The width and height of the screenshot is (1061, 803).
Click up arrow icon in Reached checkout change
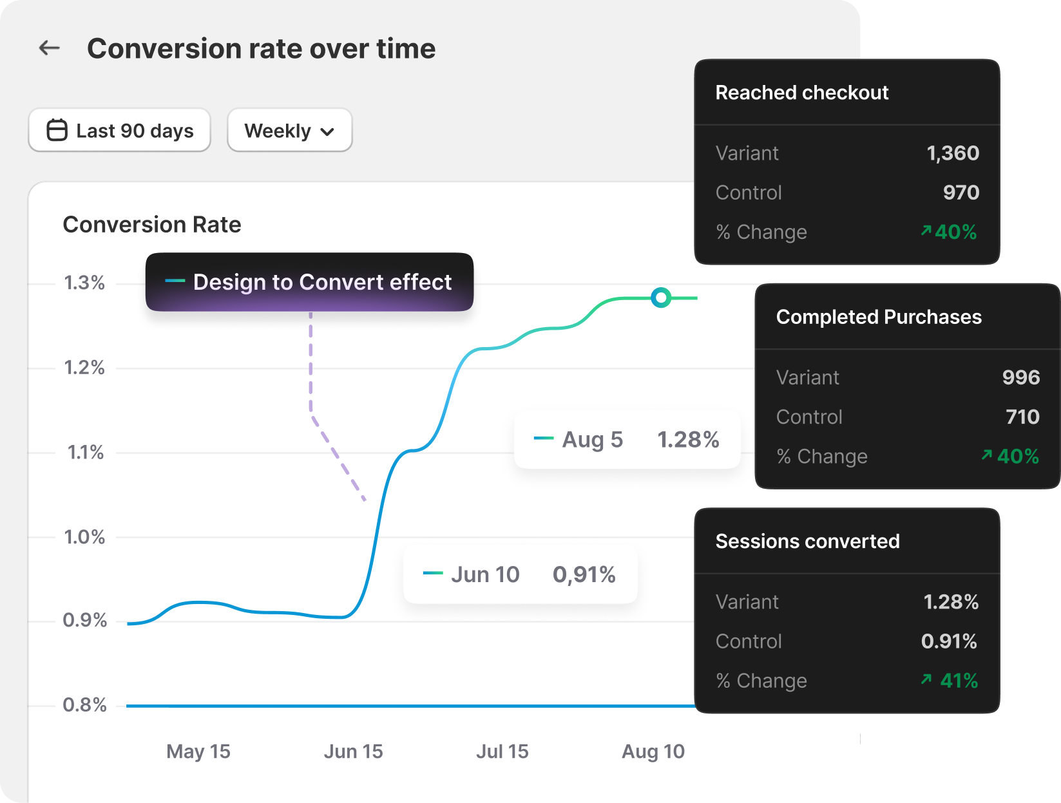926,231
